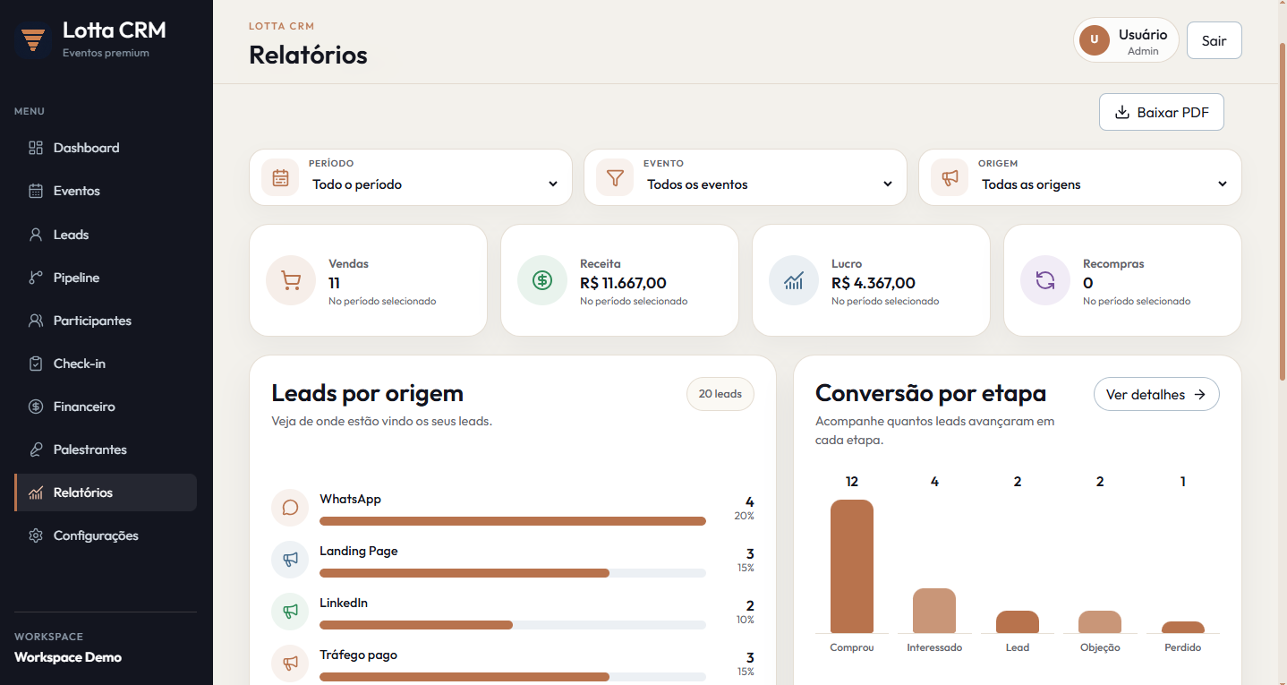Click the Sair button

pyautogui.click(x=1215, y=40)
